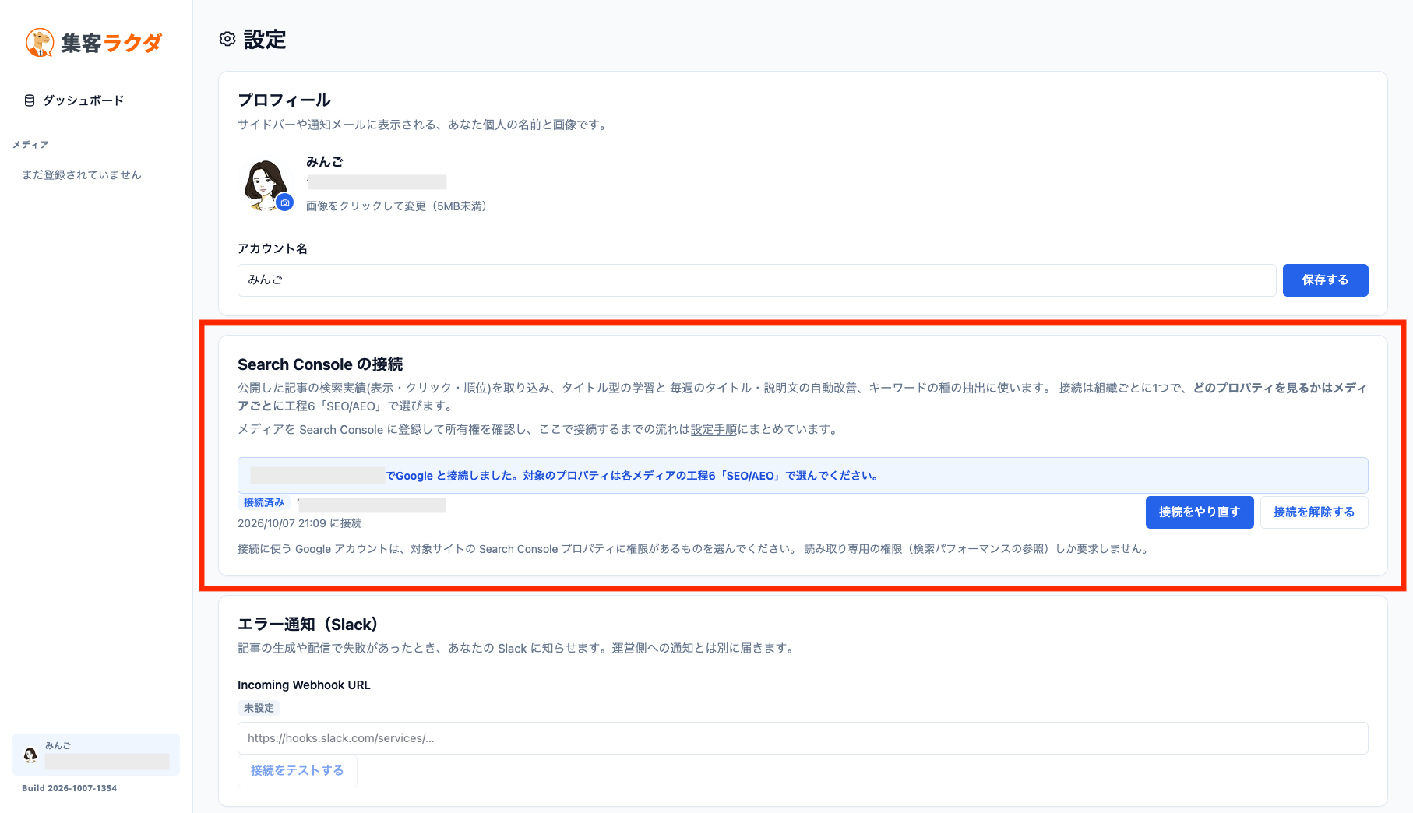The height and width of the screenshot is (813, 1413).
Task: Click the まだ登録されていません sidebar text
Action: coord(82,175)
